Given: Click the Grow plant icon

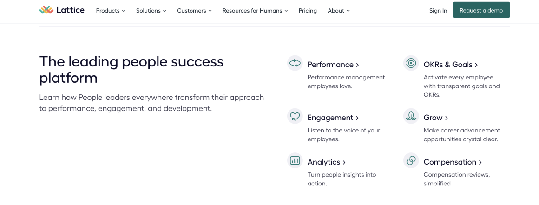Looking at the screenshot, I should (x=411, y=116).
